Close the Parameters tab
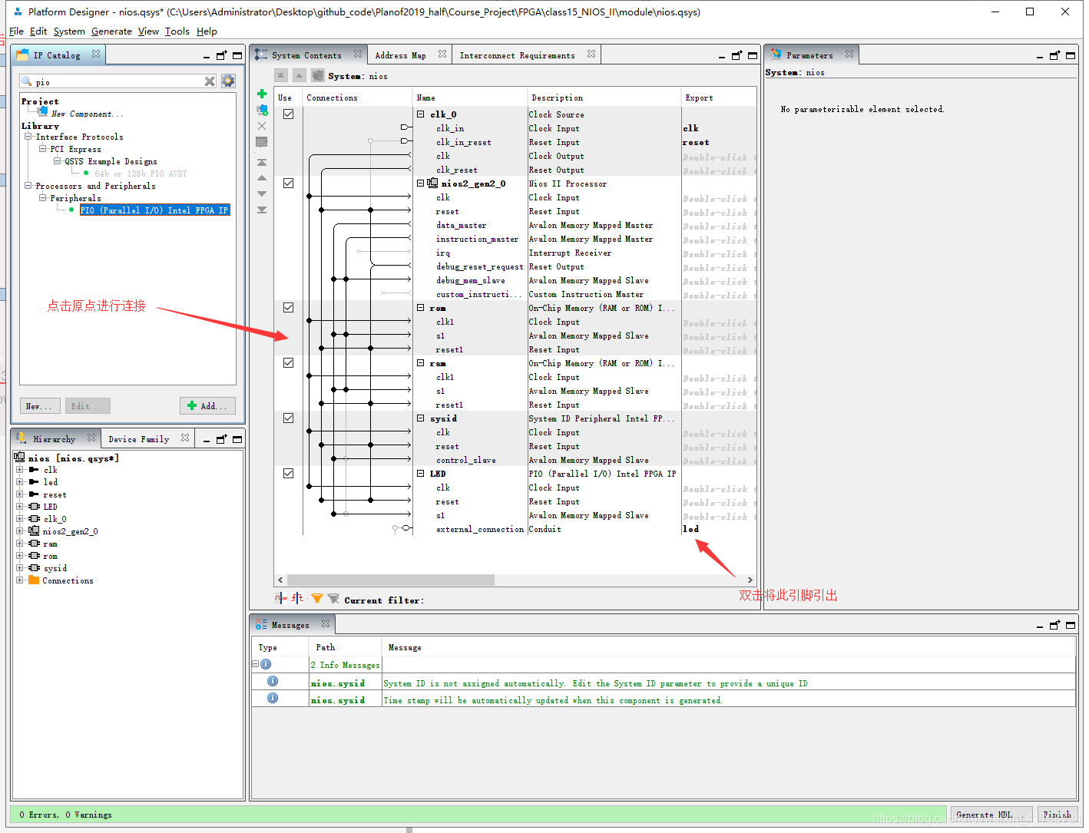The width and height of the screenshot is (1089, 833). (849, 55)
